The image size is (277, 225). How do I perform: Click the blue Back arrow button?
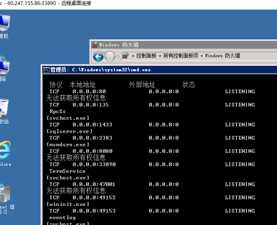point(98,56)
